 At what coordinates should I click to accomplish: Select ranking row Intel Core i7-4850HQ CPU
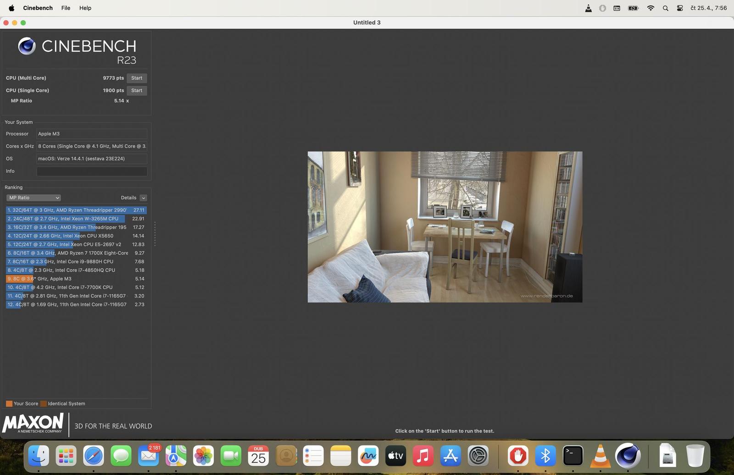[76, 270]
